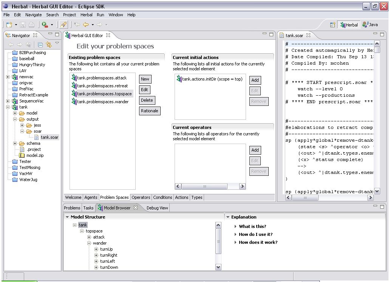Open the Debug View tab
Screen dimensions: 390x282
[x=157, y=208]
